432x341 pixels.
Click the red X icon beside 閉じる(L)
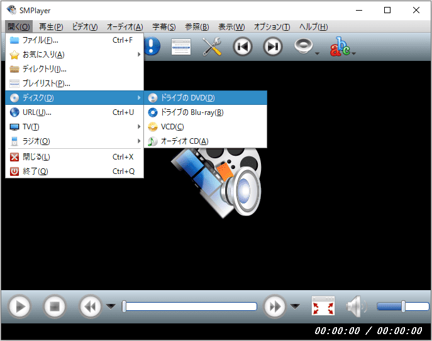pos(14,157)
